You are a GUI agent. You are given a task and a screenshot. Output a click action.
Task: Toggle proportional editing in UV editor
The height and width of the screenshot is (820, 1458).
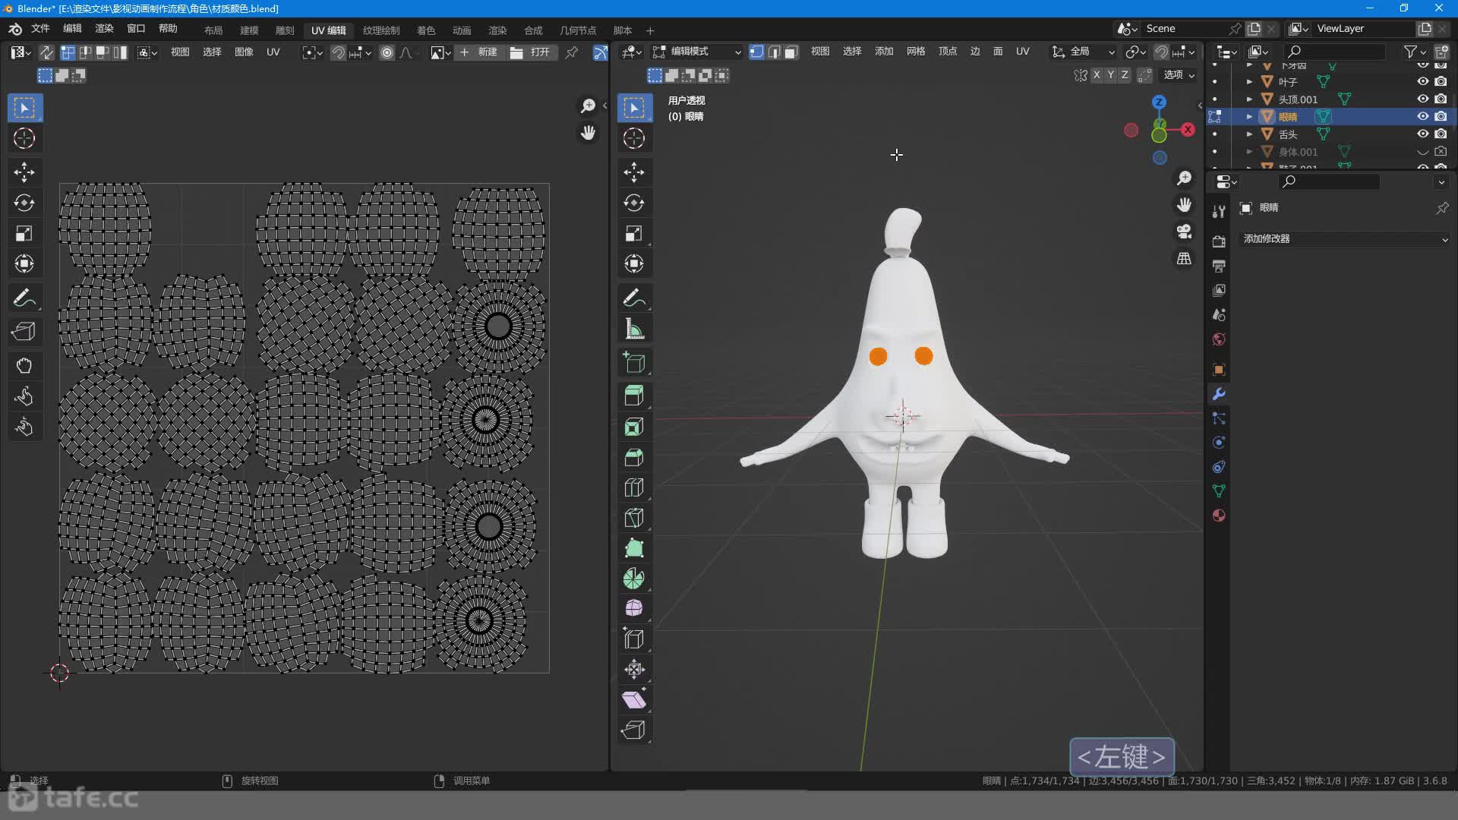(x=387, y=52)
